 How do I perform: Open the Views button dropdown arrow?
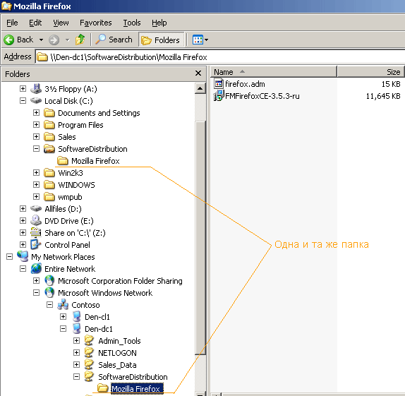[x=206, y=40]
